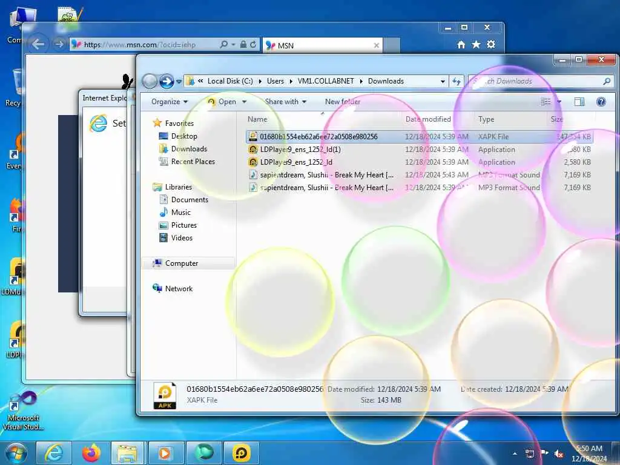
Task: Change the view with the view icon
Action: pos(546,102)
